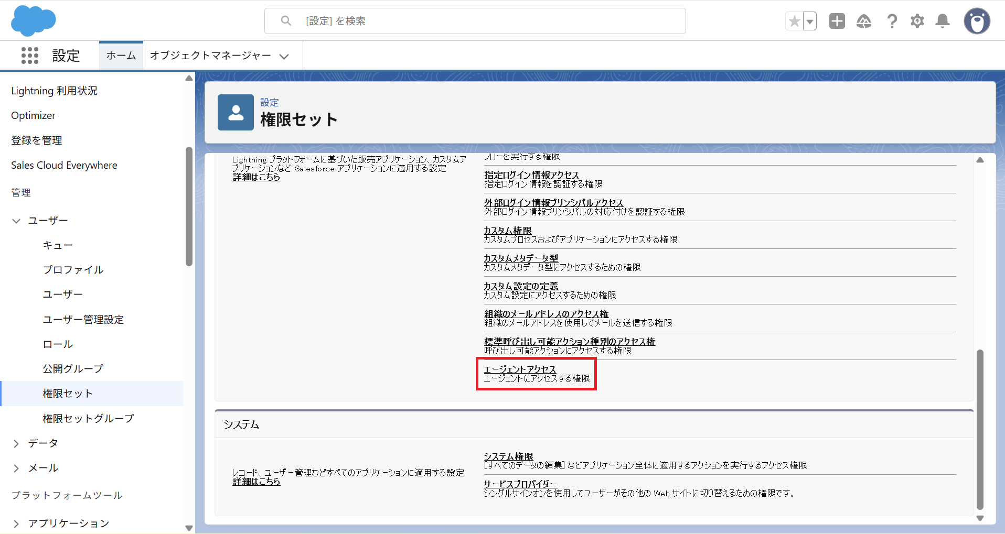Open the favorites list dropdown arrow

(x=810, y=21)
